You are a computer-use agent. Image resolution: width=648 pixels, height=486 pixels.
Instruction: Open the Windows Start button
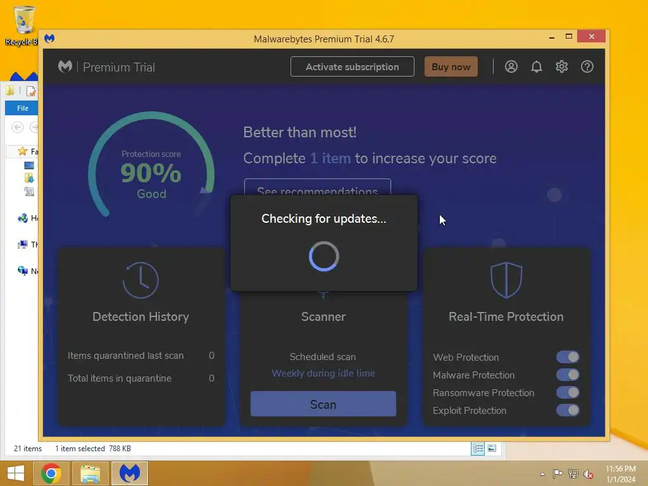coord(16,473)
